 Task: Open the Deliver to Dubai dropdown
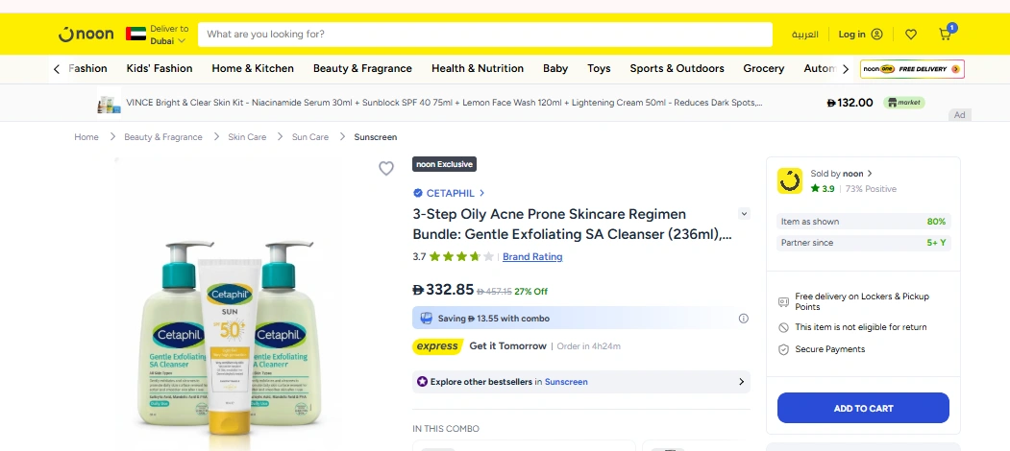[169, 36]
